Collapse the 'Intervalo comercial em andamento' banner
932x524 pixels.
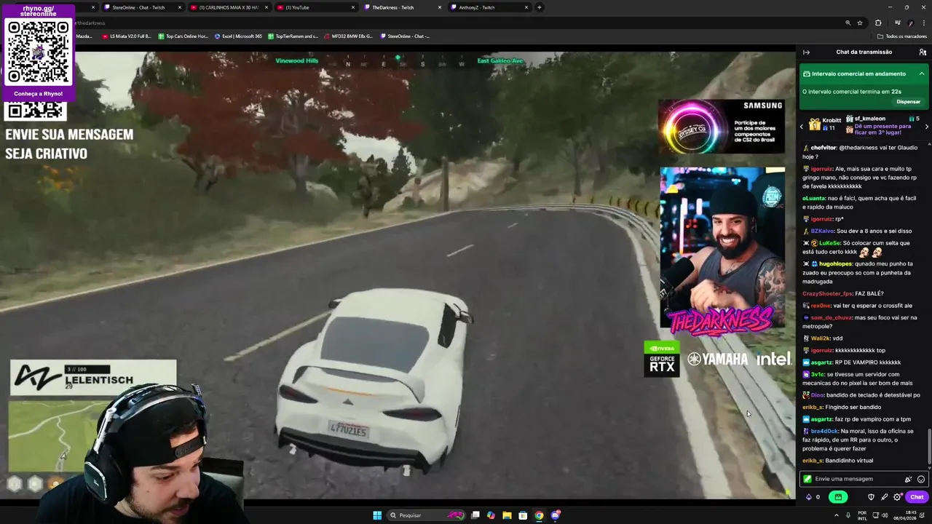point(921,74)
